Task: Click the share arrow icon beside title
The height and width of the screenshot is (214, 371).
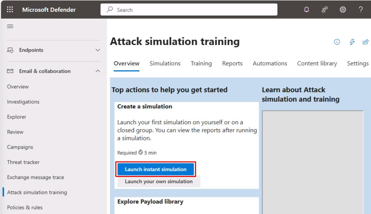Action: pyautogui.click(x=364, y=42)
